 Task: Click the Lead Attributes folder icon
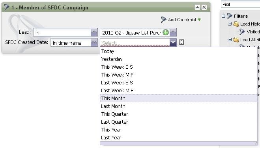(x=236, y=40)
